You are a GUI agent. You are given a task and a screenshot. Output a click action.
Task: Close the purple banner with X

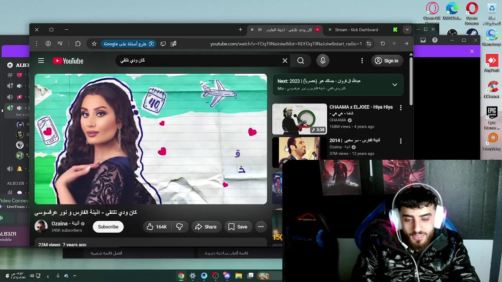pyautogui.click(x=472, y=51)
